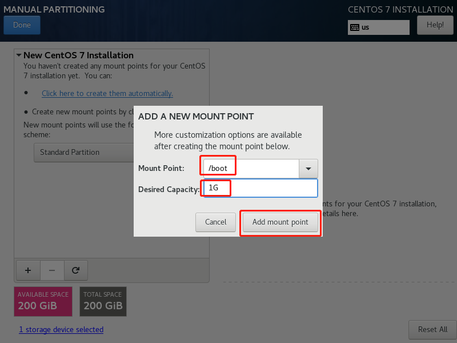Cancel the new mount point dialog
Image resolution: width=457 pixels, height=343 pixels.
[x=215, y=222]
